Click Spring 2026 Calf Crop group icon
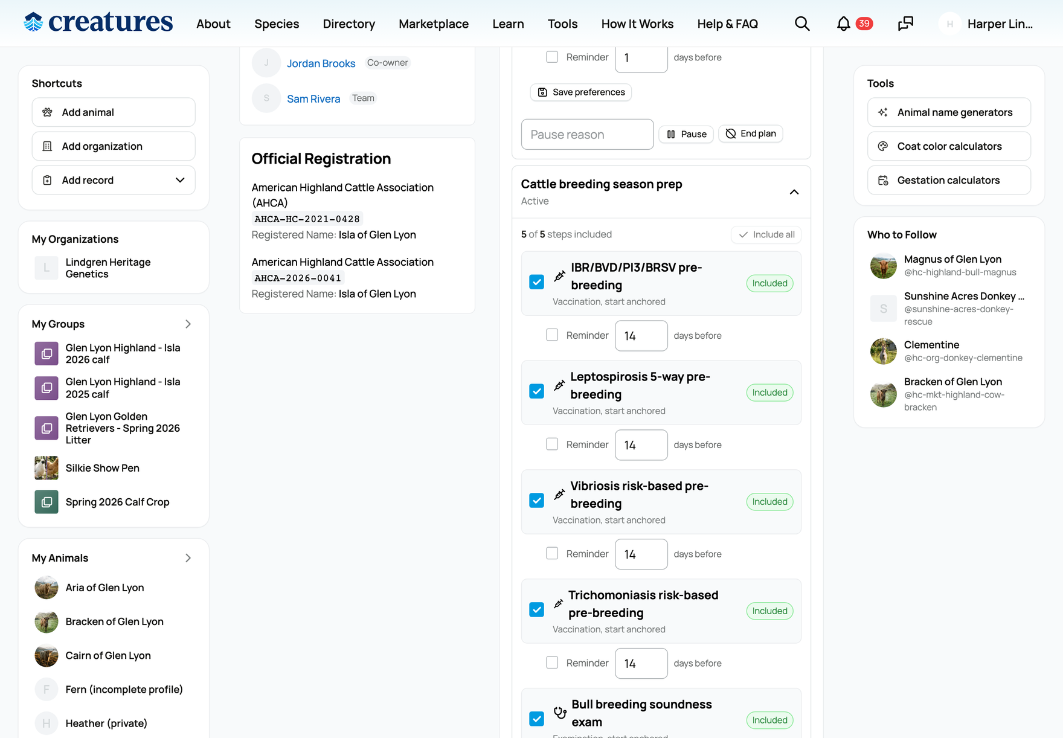 click(x=47, y=502)
